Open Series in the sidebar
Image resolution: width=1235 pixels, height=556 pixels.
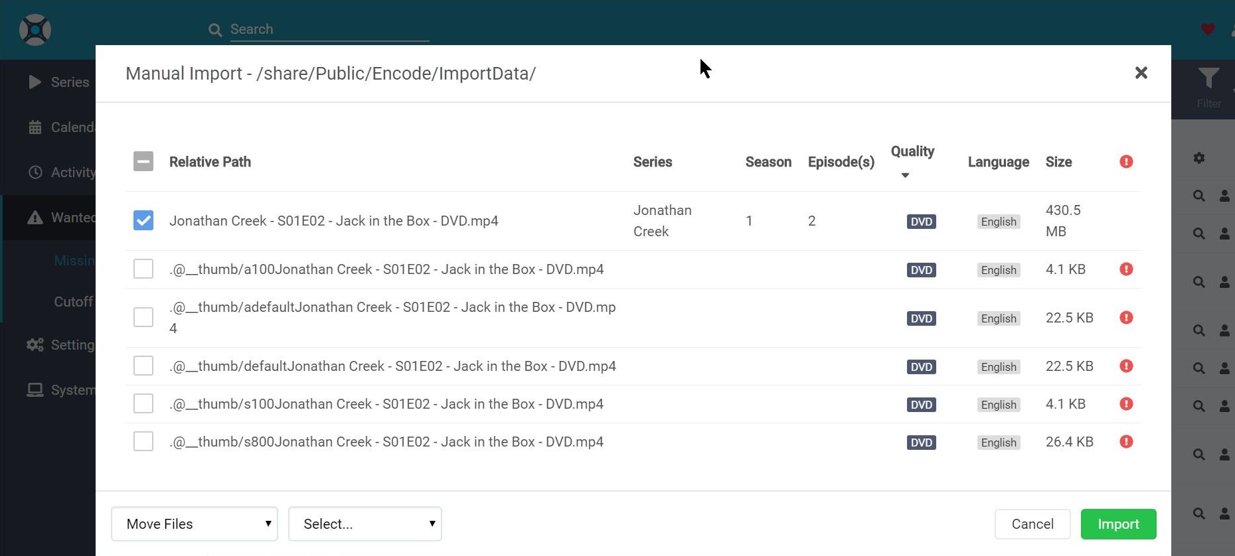point(69,82)
